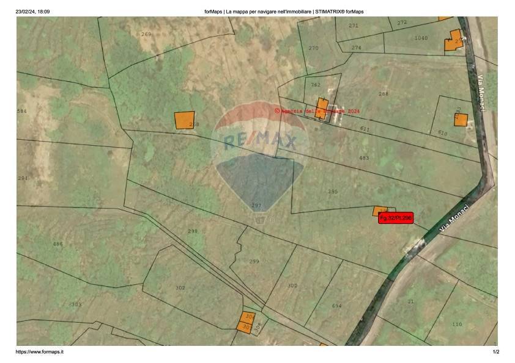This screenshot has height=363, width=515.
Task: Select the orange building right of parcel 1040
Action: pyautogui.click(x=453, y=40)
